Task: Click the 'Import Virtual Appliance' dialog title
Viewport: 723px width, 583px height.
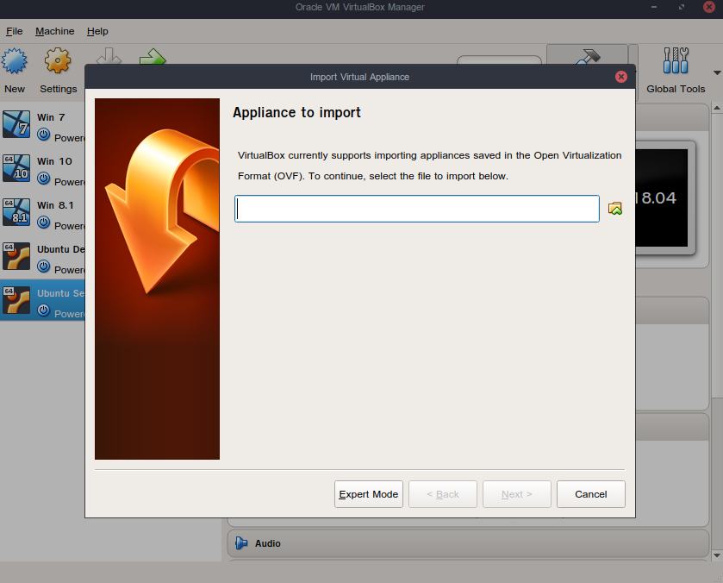Action: (x=359, y=77)
